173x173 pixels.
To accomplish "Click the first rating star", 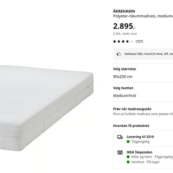I will pos(115,41).
